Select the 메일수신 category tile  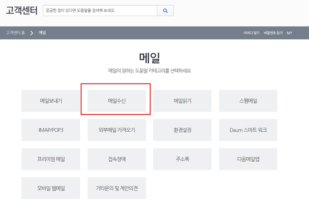click(117, 101)
